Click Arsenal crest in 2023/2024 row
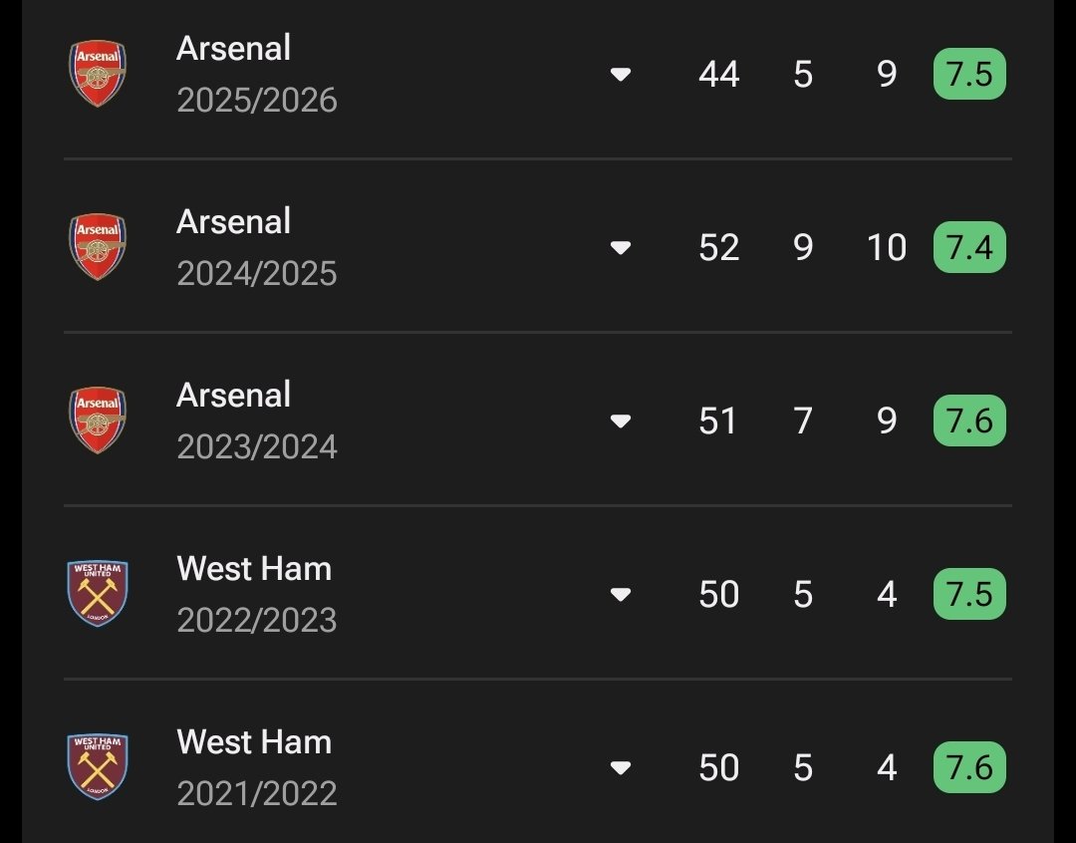This screenshot has width=1076, height=843. (98, 421)
